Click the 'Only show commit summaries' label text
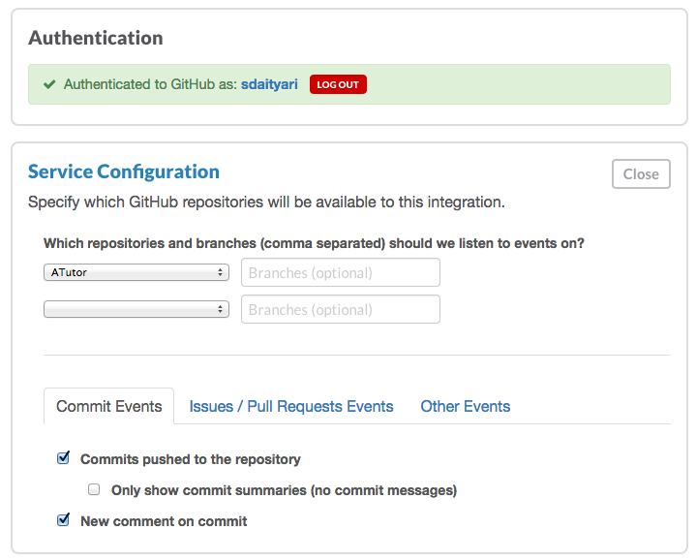The height and width of the screenshot is (560, 696). point(284,490)
